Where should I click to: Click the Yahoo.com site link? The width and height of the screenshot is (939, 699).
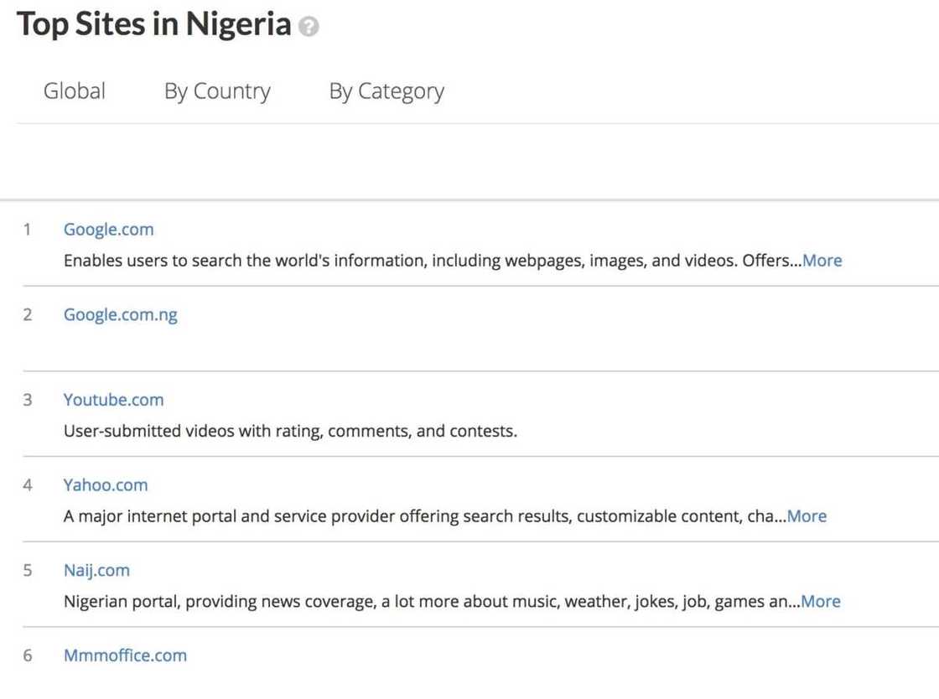tap(106, 485)
